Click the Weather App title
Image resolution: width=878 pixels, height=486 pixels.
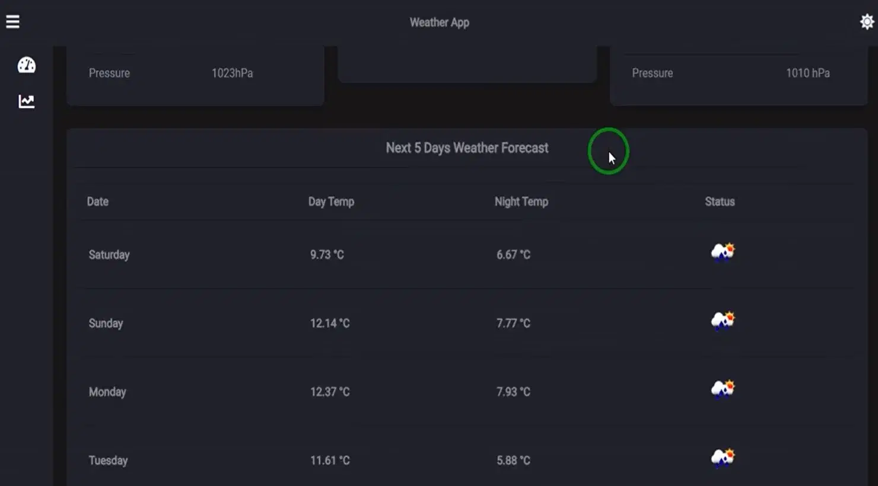pyautogui.click(x=439, y=23)
